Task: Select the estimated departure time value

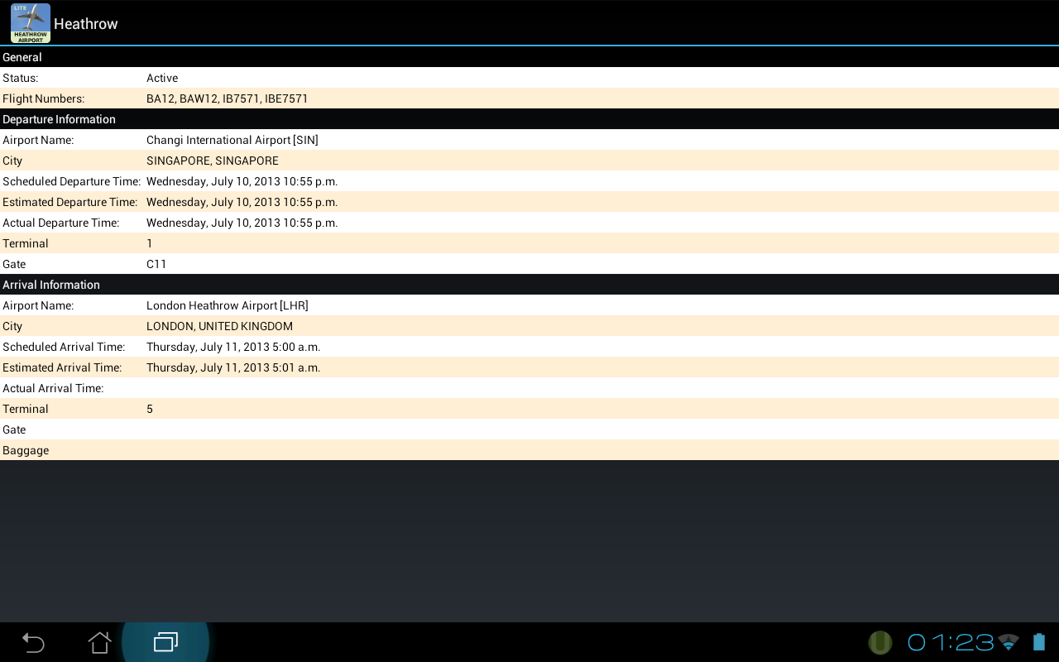Action: point(242,202)
